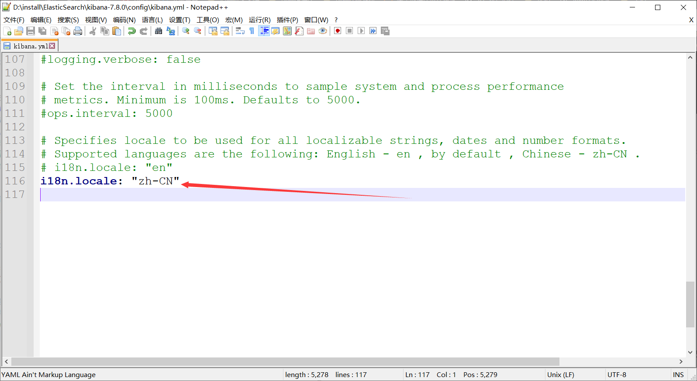Save the kibana.yml file using the Save icon
The width and height of the screenshot is (697, 381).
31,31
